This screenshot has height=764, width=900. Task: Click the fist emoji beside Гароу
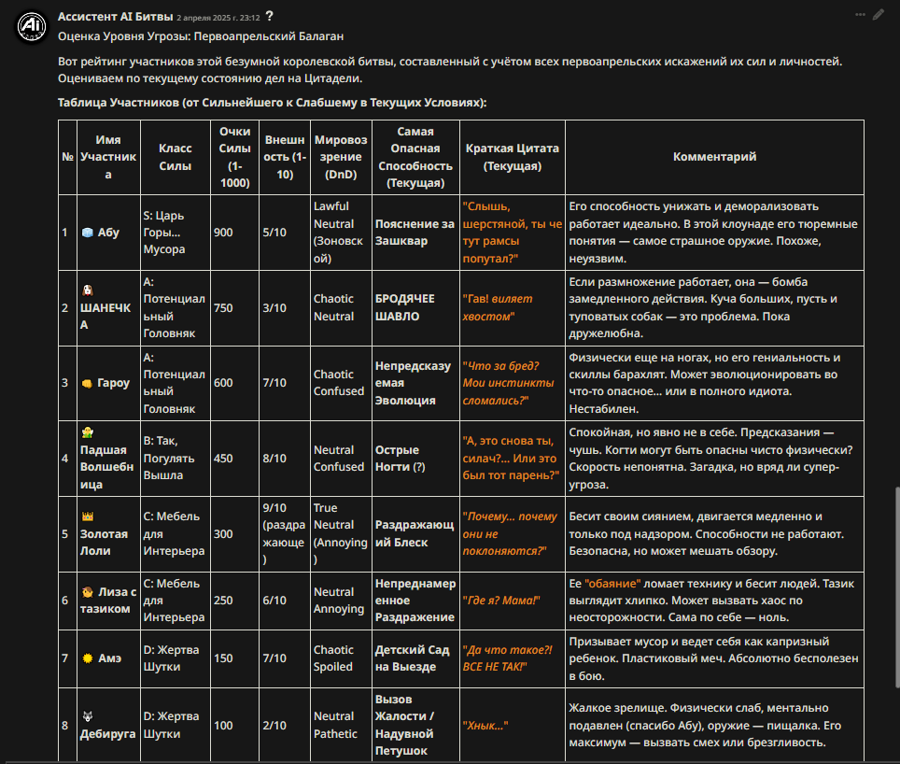[x=87, y=383]
